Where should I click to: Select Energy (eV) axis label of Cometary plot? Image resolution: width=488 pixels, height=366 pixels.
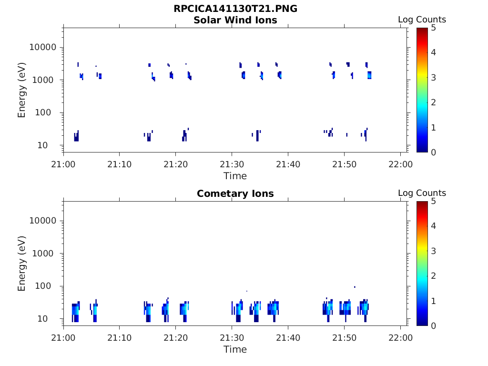coord(21,264)
